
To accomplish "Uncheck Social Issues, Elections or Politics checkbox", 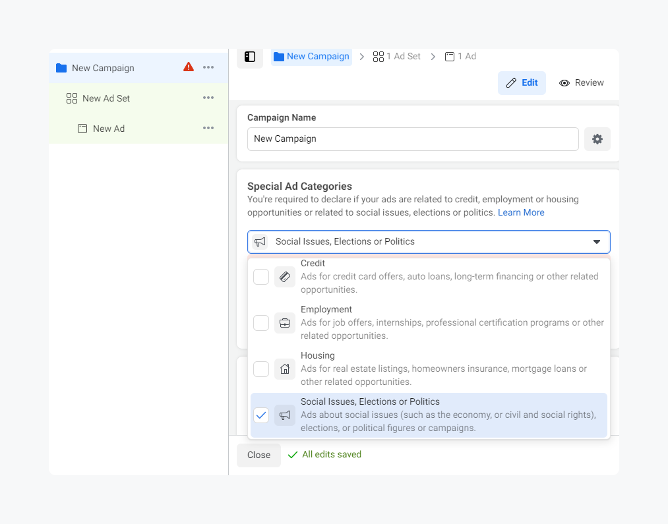I will (x=261, y=415).
